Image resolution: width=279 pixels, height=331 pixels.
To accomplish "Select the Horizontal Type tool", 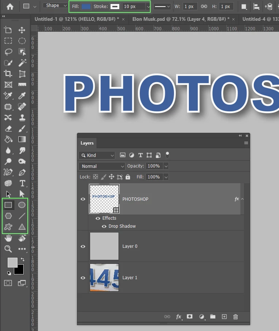I will [x=22, y=183].
